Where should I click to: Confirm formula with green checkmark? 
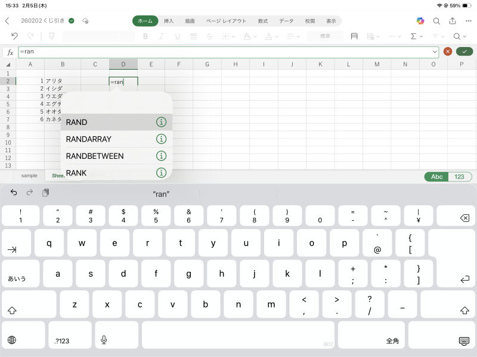464,52
